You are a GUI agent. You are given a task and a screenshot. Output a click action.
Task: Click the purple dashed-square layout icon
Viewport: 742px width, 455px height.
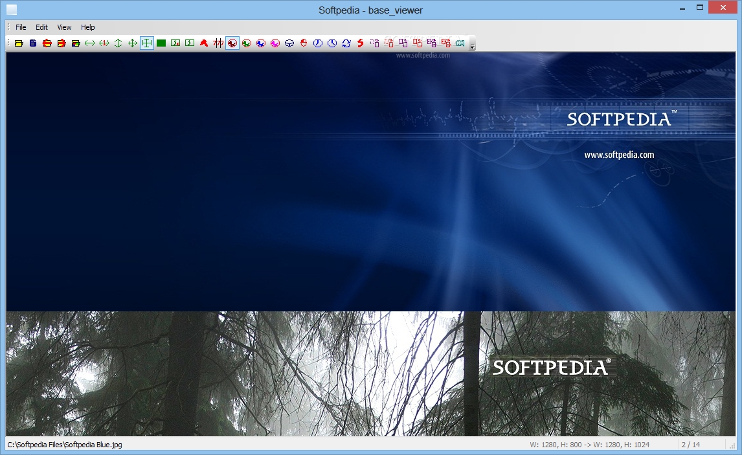click(x=375, y=43)
